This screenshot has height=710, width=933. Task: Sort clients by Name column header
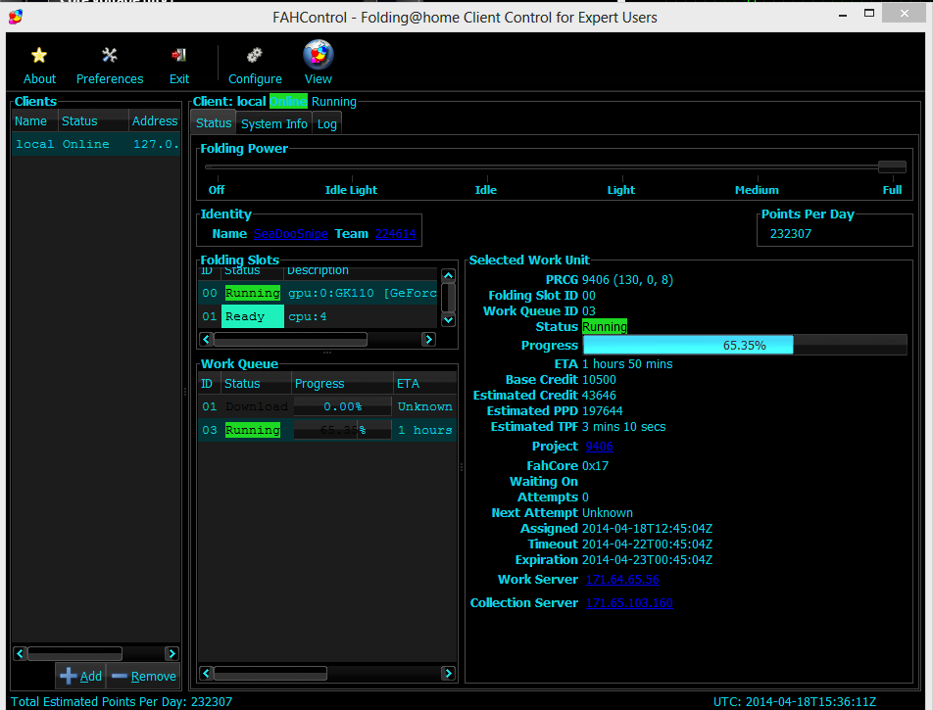coord(34,120)
